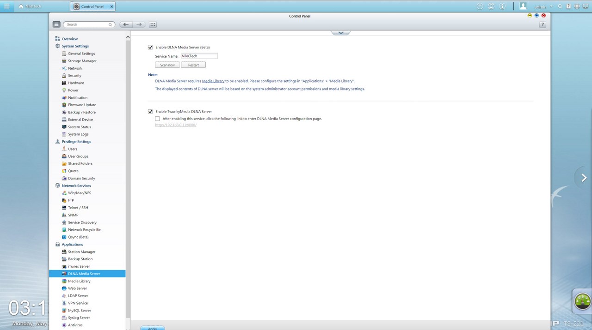Image resolution: width=592 pixels, height=330 pixels.
Task: Select Syslog Server in sidebar
Action: [x=79, y=318]
